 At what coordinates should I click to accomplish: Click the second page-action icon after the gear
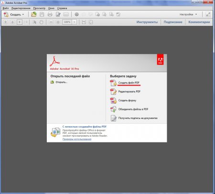105,14
